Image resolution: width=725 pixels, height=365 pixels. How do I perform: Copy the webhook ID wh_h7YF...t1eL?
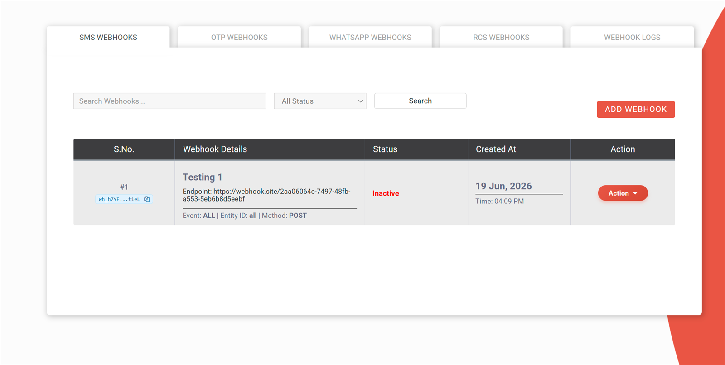tap(147, 199)
